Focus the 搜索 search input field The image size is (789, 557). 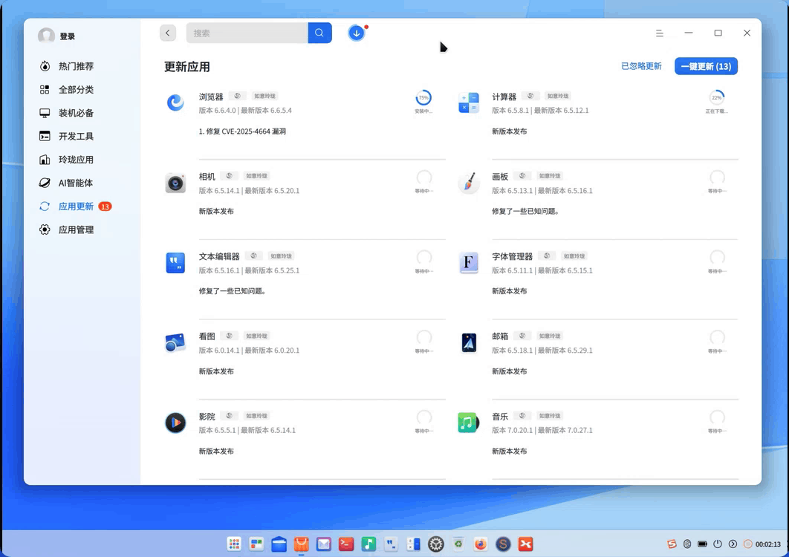click(247, 33)
